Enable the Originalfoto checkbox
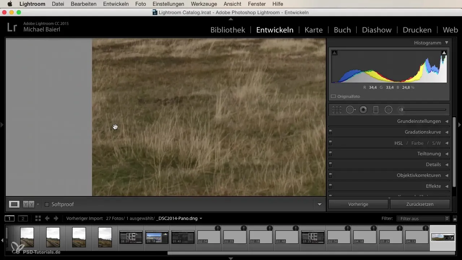462x260 pixels. [334, 96]
